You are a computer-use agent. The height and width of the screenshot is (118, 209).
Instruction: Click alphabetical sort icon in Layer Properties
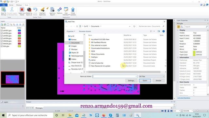(x=182, y=27)
